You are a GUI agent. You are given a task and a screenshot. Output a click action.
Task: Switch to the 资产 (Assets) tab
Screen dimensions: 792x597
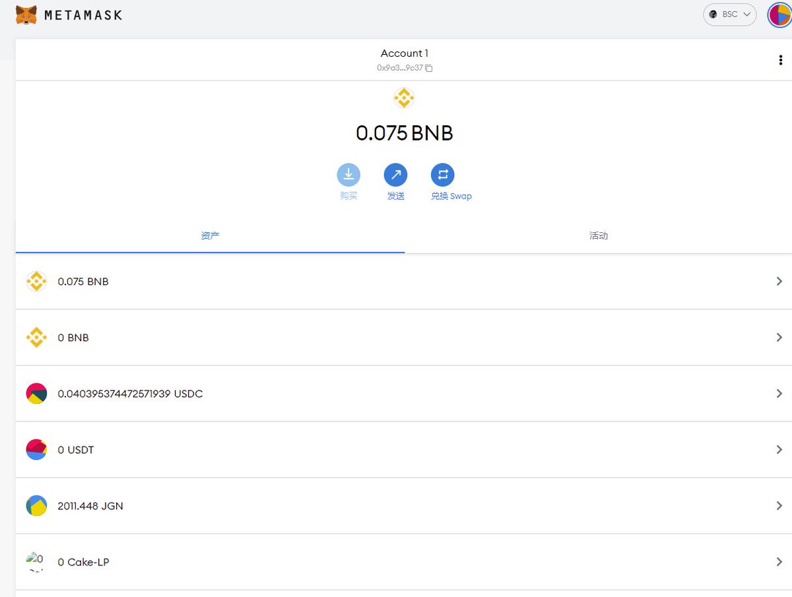210,236
